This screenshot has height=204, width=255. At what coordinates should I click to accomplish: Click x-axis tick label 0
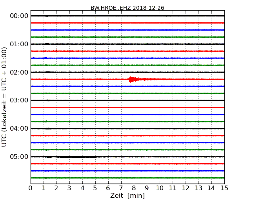click(x=31, y=188)
